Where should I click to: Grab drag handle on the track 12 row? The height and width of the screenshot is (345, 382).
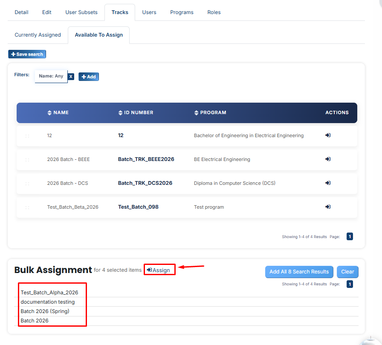(x=27, y=136)
